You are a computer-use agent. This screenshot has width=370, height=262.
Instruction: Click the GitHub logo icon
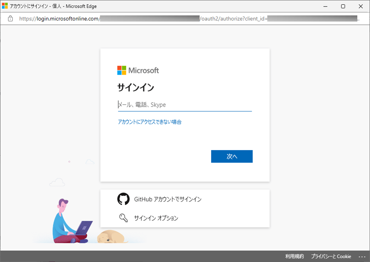pos(123,199)
